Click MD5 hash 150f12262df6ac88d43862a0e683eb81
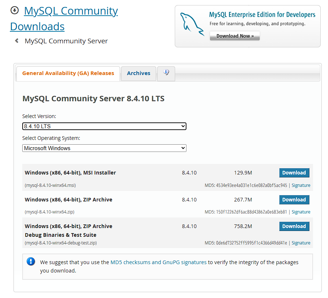 251,212
